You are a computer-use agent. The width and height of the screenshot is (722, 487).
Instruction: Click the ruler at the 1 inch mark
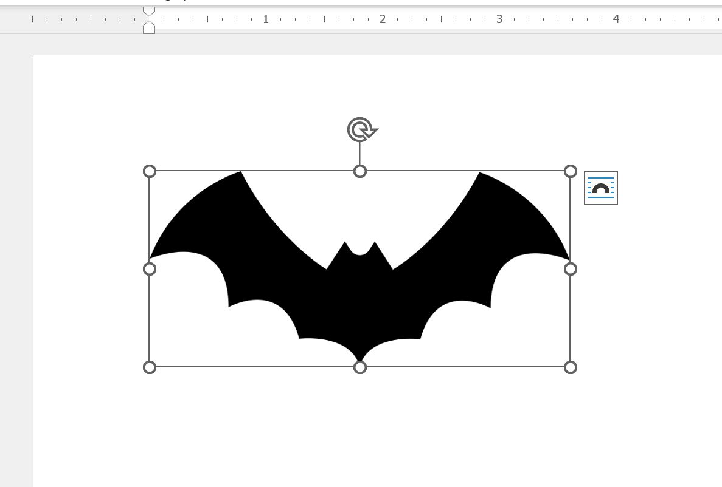[x=266, y=19]
